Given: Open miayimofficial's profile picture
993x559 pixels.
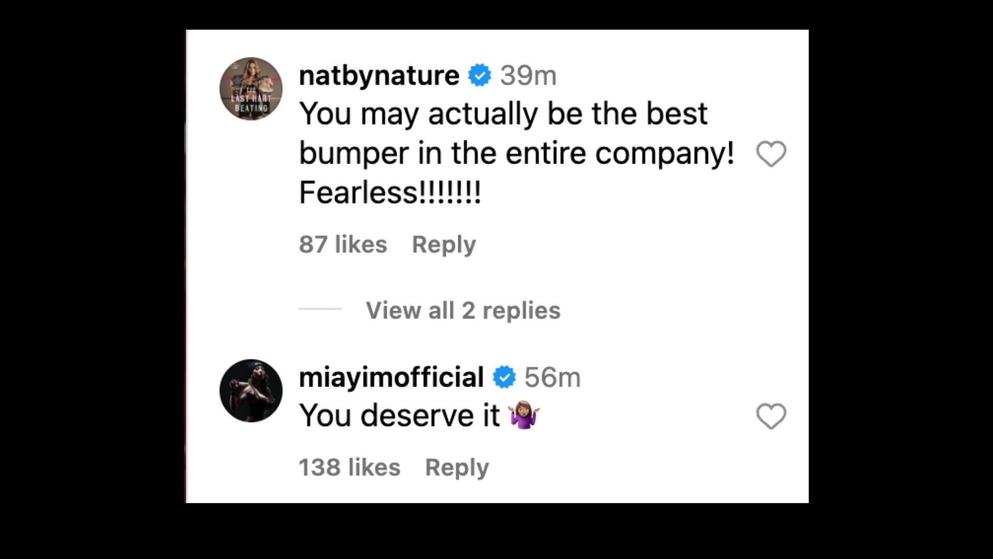Looking at the screenshot, I should (251, 391).
